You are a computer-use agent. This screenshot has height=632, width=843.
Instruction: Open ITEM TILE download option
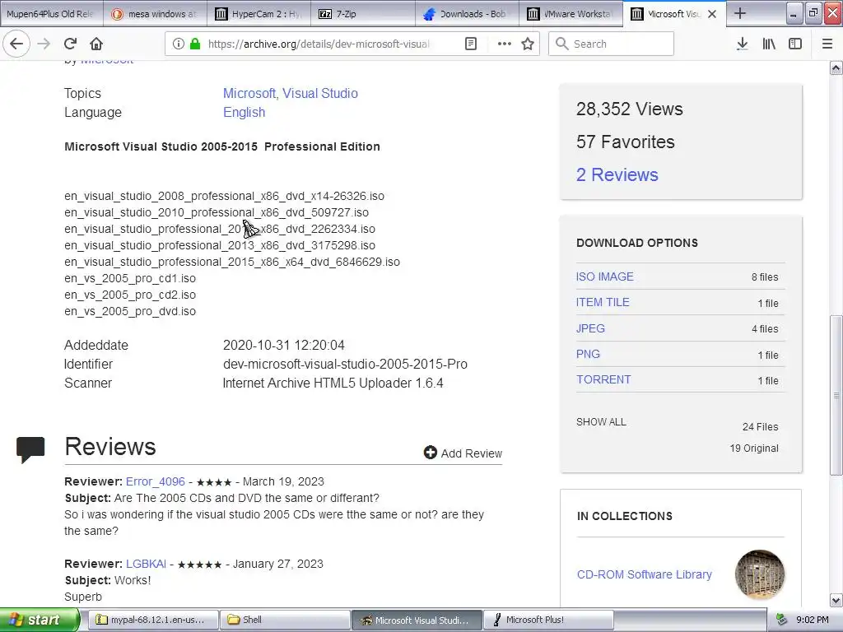[x=603, y=302]
